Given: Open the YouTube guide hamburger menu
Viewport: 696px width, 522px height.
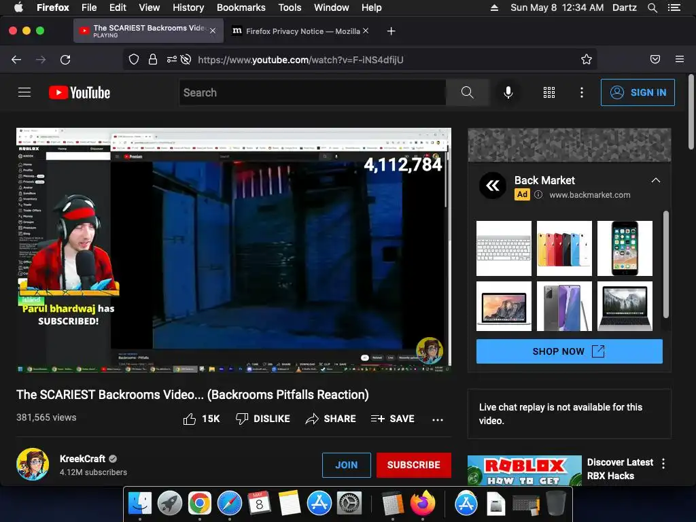Looking at the screenshot, I should pos(24,92).
